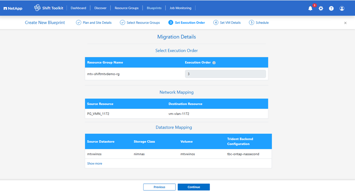Open the Dashboard menu item
The image size is (355, 193).
78,8
